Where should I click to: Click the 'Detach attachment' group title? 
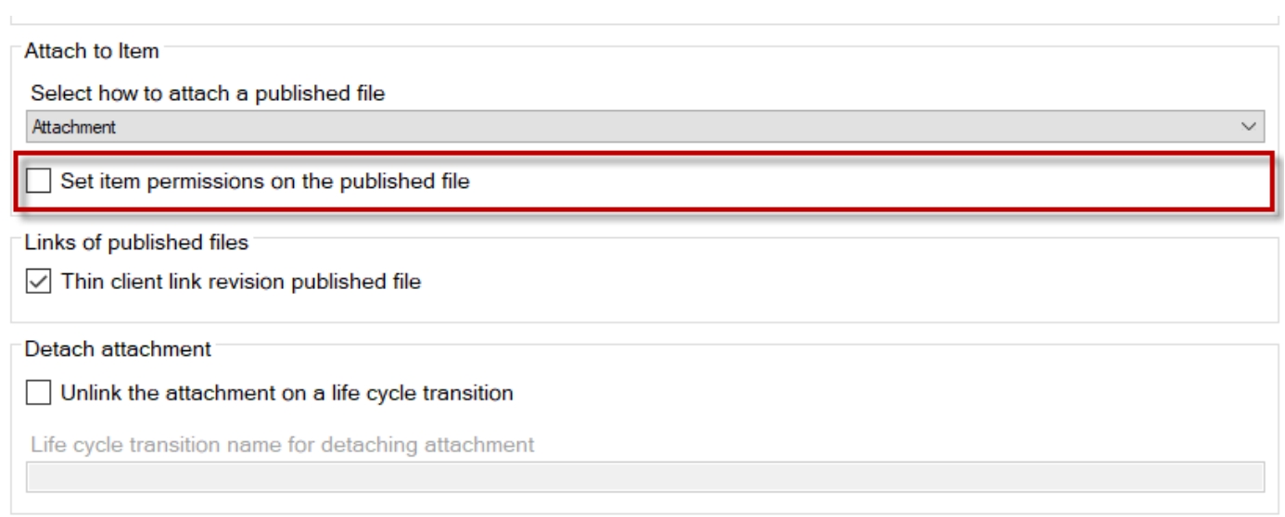coord(120,350)
